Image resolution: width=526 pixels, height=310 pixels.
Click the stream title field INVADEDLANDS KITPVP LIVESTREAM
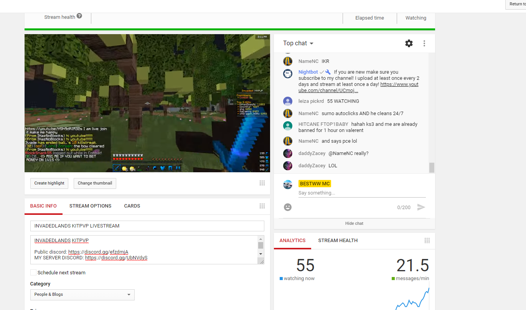147,226
